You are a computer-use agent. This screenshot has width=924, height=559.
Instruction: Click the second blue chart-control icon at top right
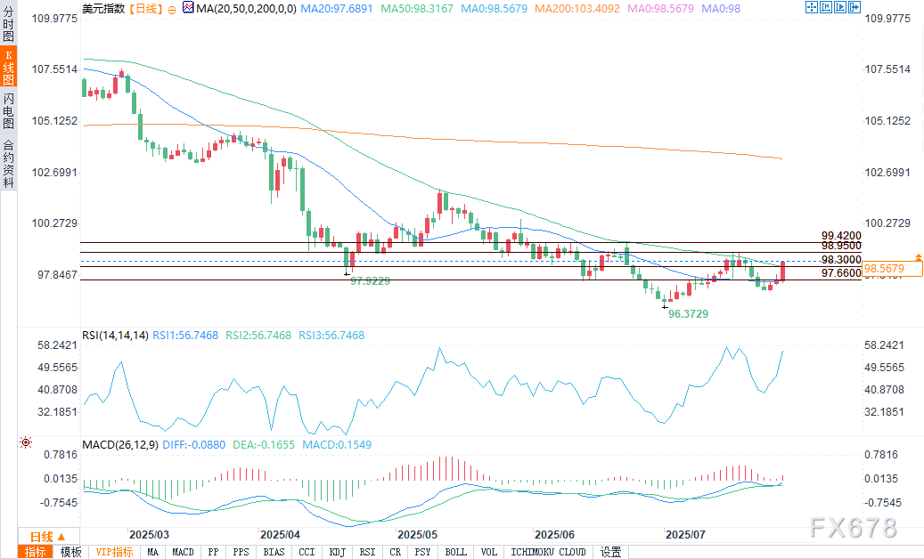825,7
